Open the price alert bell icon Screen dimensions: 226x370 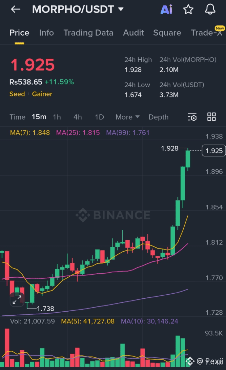(x=210, y=10)
